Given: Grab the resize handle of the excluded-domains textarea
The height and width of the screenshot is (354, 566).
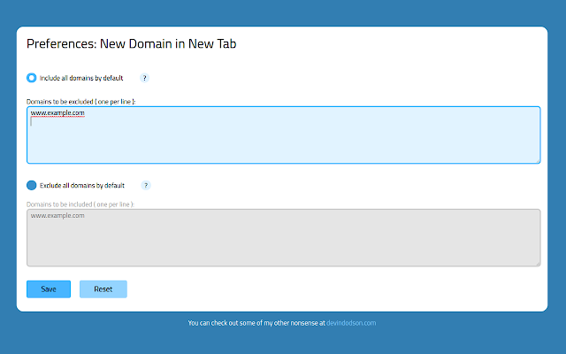Looking at the screenshot, I should [x=538, y=161].
